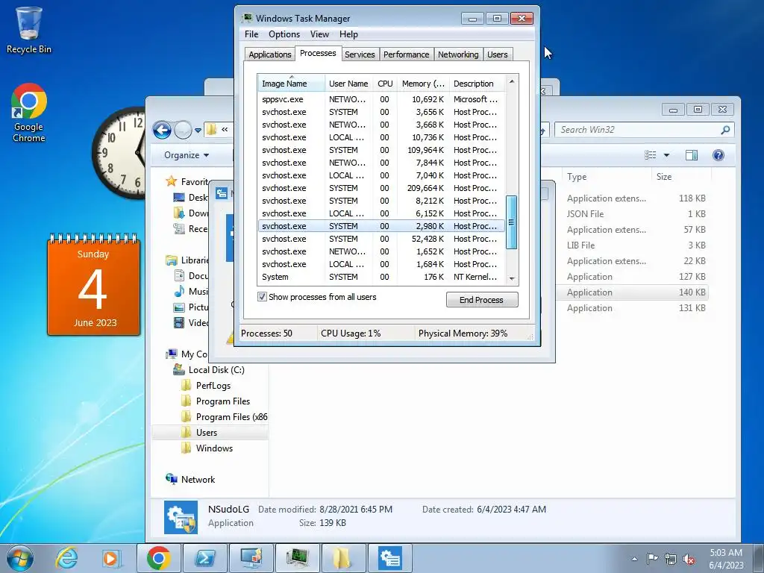Open the network tray icon
This screenshot has height=573, width=764.
[x=671, y=559]
